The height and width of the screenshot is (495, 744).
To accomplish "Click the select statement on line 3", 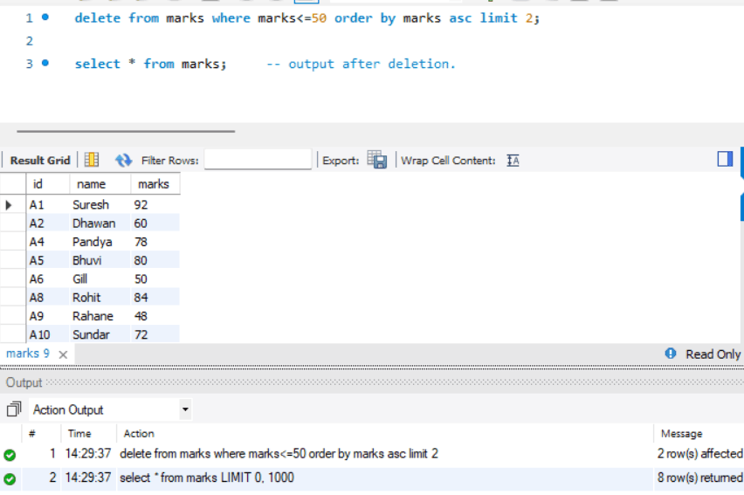I will click(150, 64).
